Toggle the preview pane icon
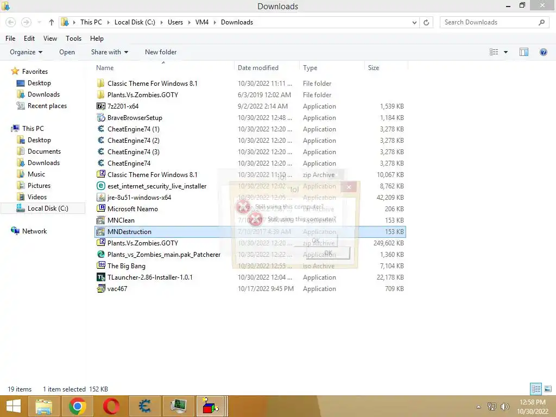The image size is (556, 417). 524,52
